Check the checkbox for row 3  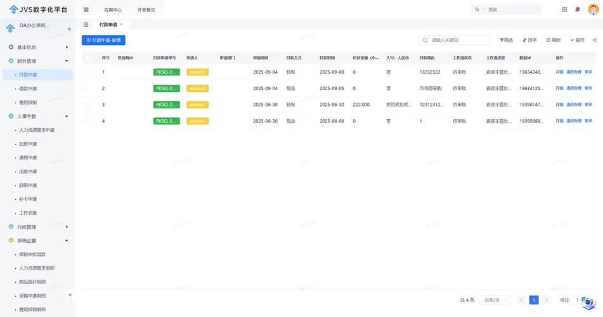(x=87, y=105)
